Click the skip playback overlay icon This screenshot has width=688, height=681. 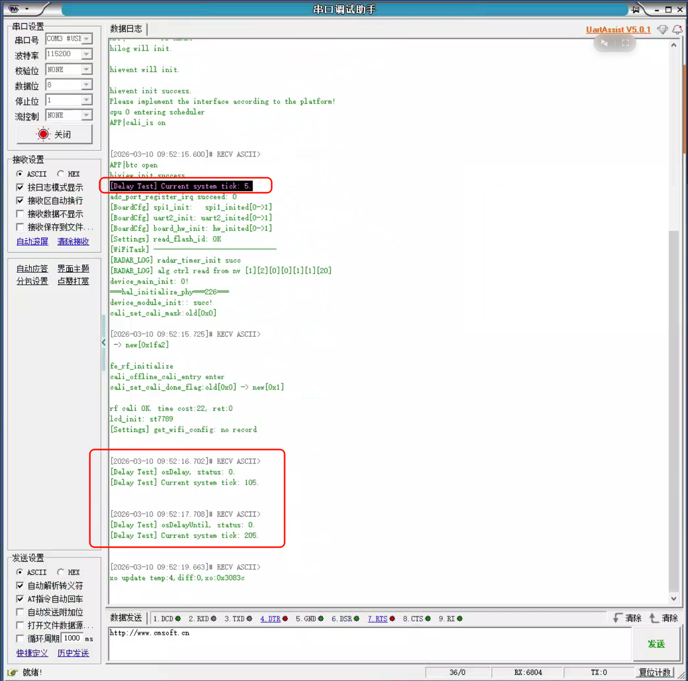pyautogui.click(x=604, y=43)
